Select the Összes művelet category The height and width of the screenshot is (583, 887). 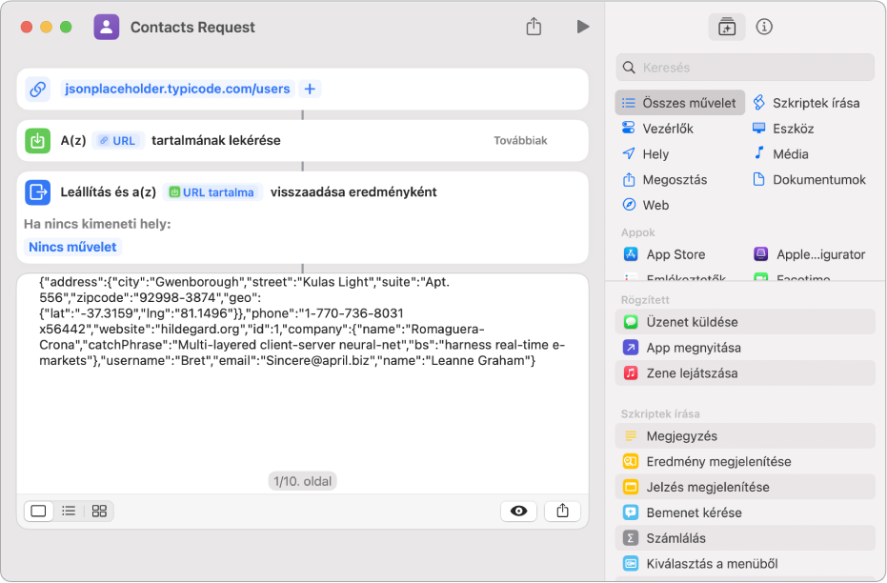click(680, 103)
